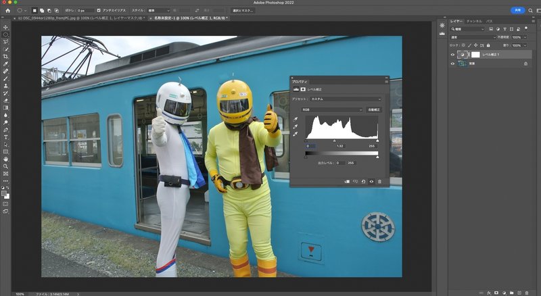Toggle the layer filter on/off switch
The image size is (541, 296).
click(526, 28)
